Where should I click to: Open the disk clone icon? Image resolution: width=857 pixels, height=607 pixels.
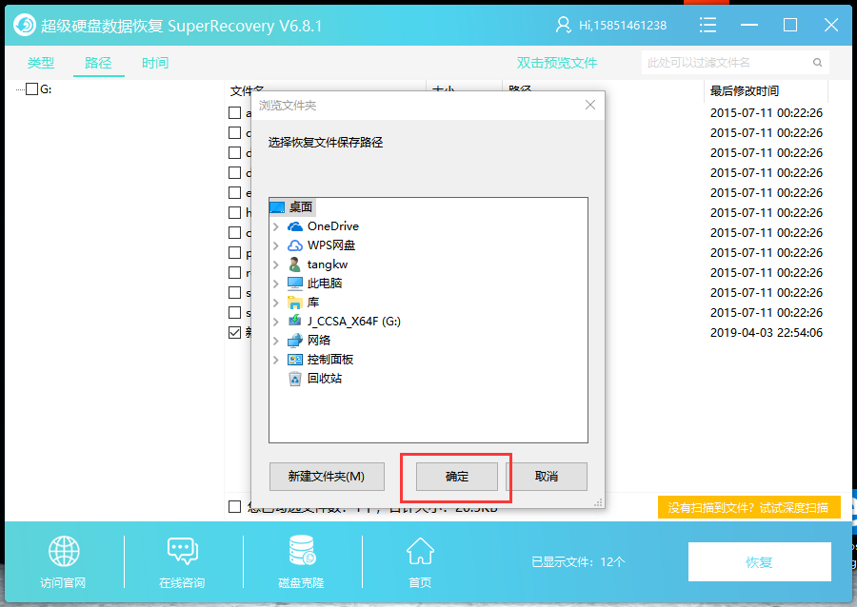(302, 550)
